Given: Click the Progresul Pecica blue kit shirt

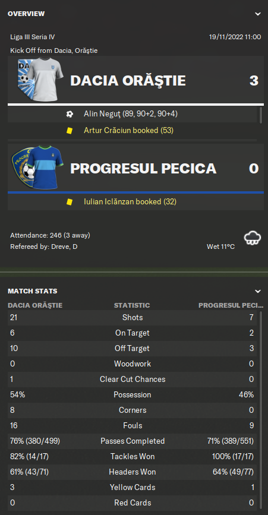Looking at the screenshot, I should [45, 168].
